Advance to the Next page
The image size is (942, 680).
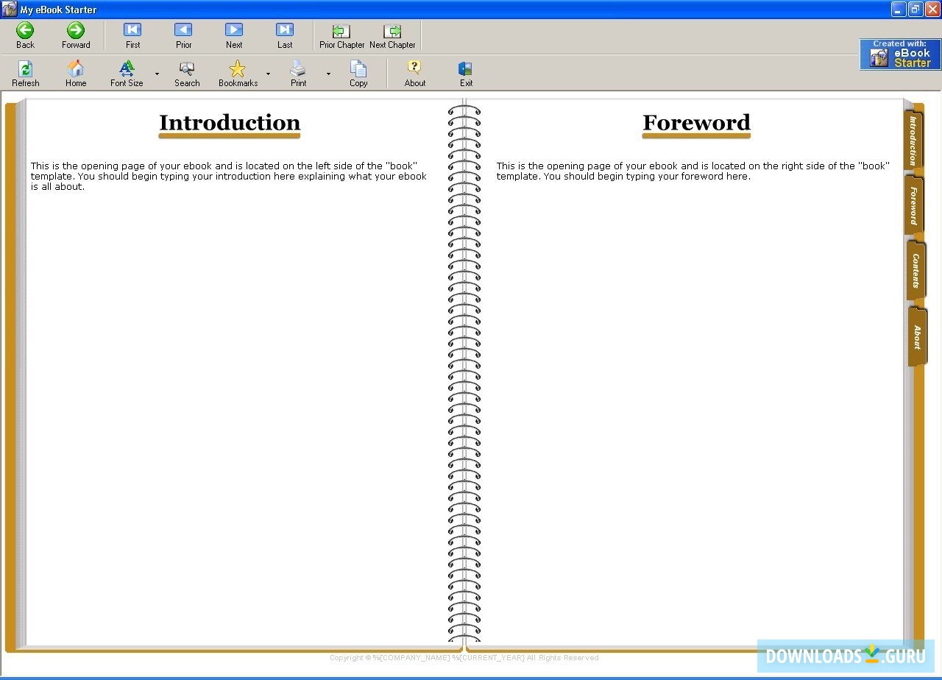coord(234,35)
